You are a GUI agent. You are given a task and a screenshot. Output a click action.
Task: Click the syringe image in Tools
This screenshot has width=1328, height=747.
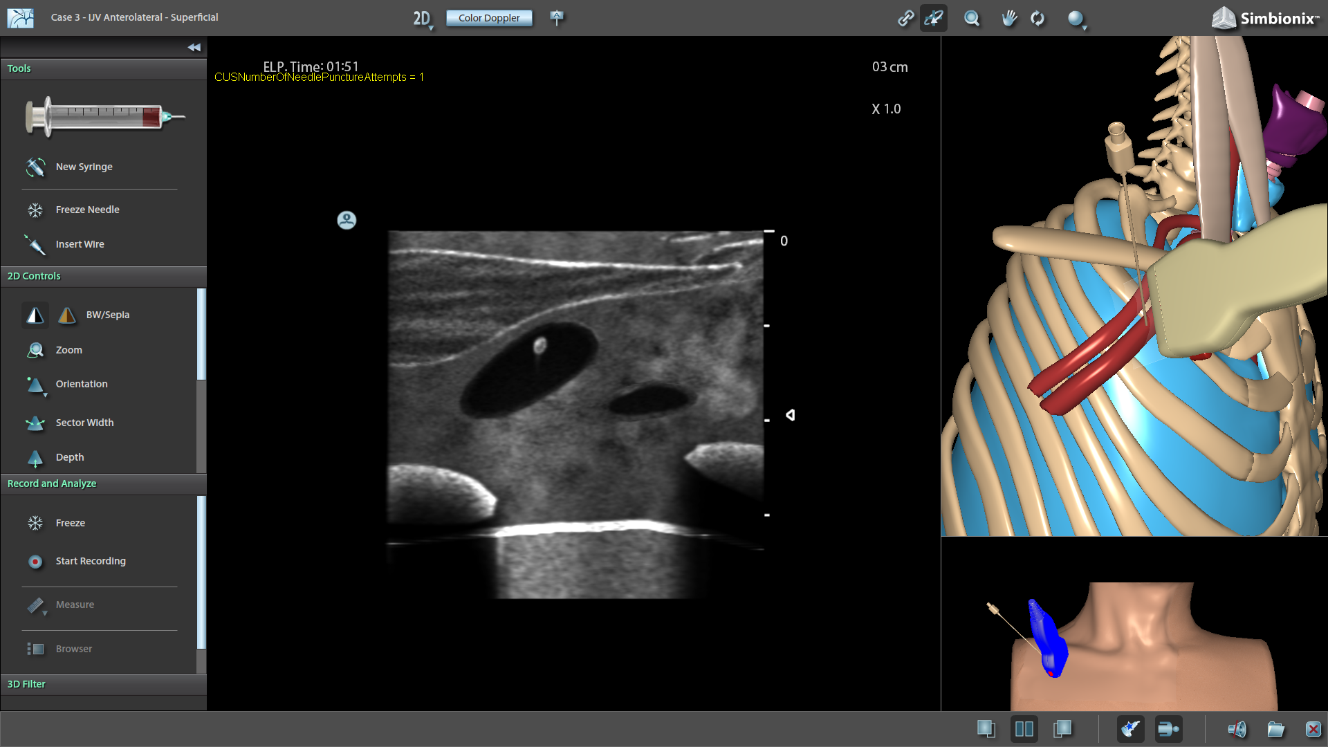click(105, 117)
